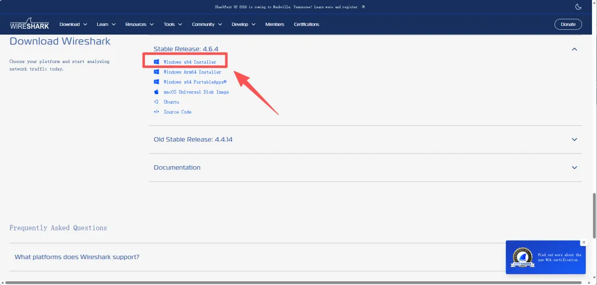Click the Ubuntu icon beside the Ubuntu link
Screen dimensions: 597x285
156,102
